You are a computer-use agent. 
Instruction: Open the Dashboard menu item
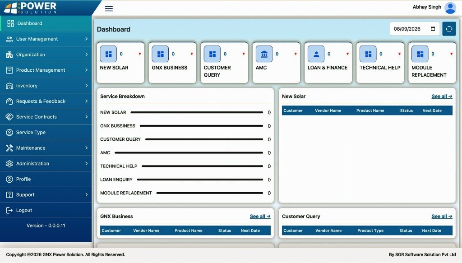pos(46,23)
